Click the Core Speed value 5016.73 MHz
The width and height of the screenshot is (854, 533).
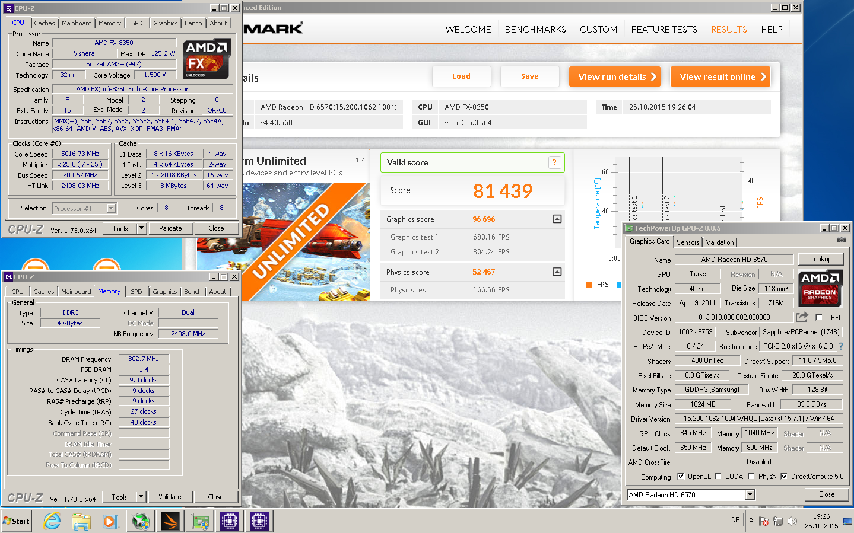point(80,154)
